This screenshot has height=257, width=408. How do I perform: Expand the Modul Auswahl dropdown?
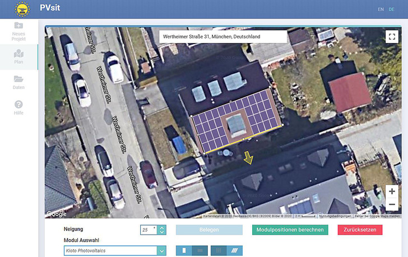(x=162, y=250)
